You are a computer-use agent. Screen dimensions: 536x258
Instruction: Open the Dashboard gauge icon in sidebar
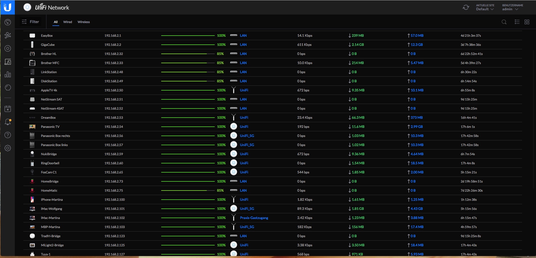pos(8,22)
